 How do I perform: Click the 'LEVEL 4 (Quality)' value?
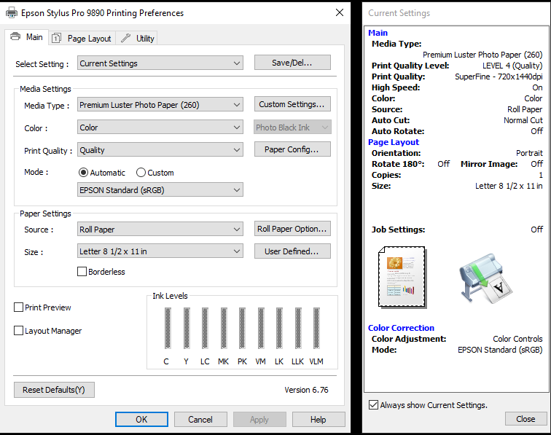(x=512, y=66)
